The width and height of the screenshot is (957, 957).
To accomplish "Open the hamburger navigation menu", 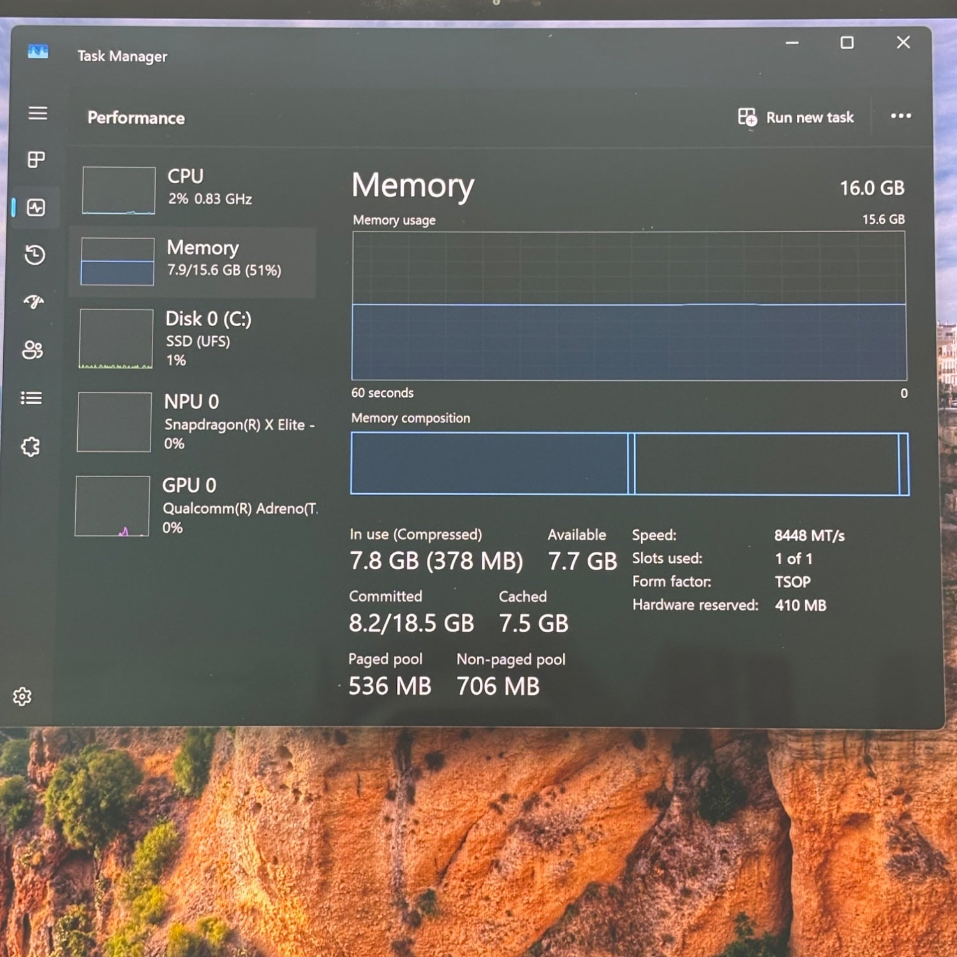I will coord(38,114).
